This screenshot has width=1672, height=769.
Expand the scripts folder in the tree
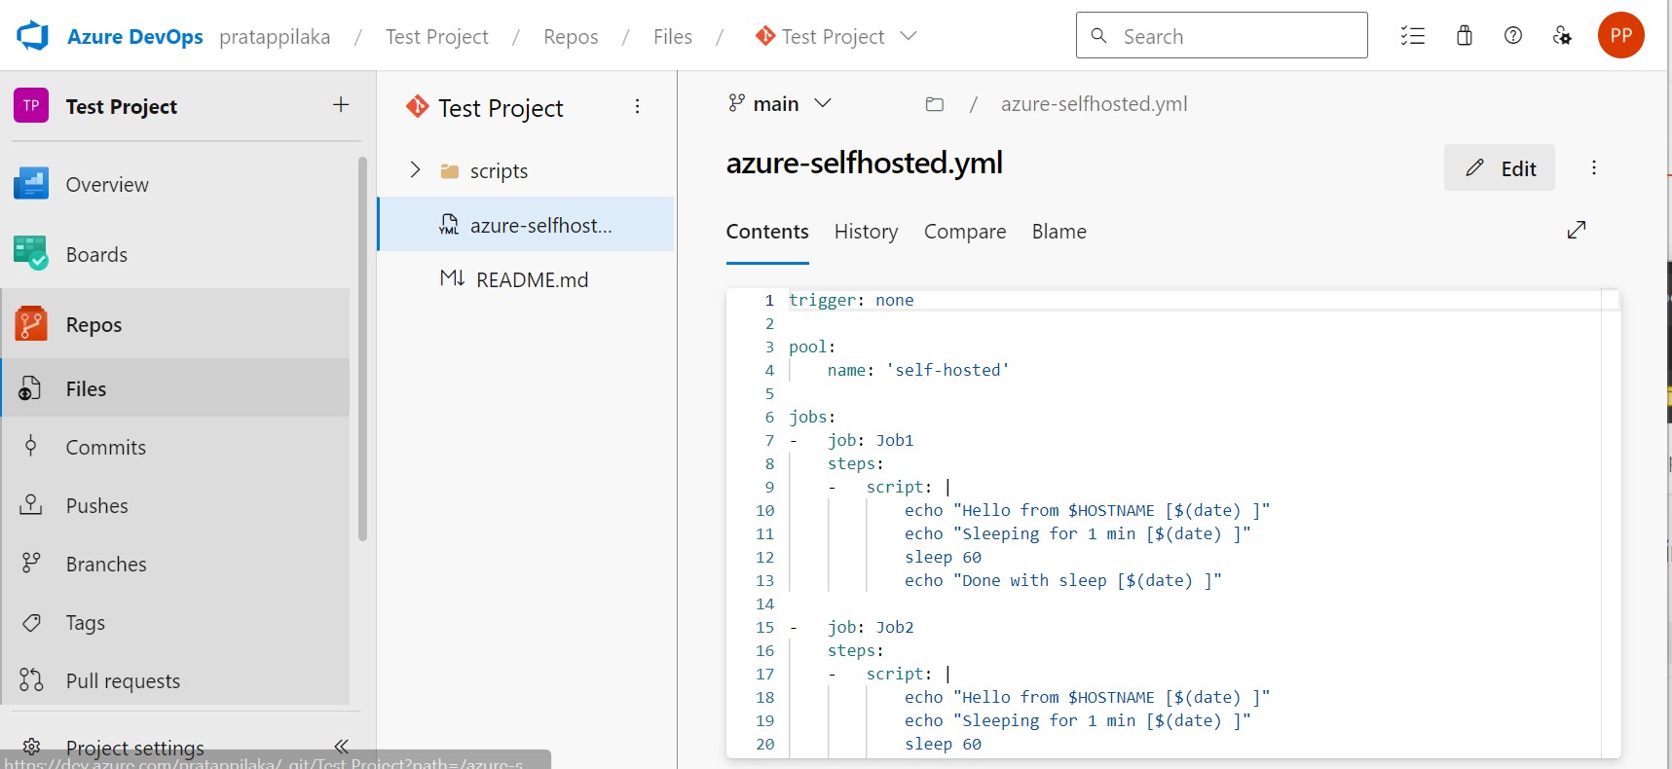click(x=416, y=170)
